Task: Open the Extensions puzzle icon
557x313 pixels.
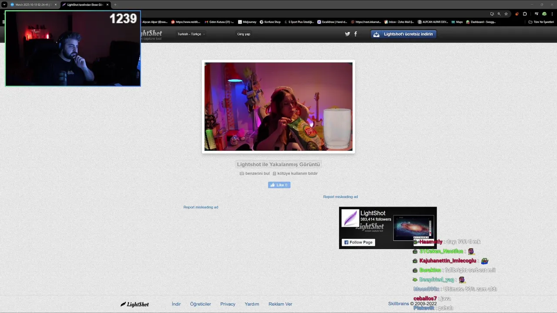Action: coord(525,13)
